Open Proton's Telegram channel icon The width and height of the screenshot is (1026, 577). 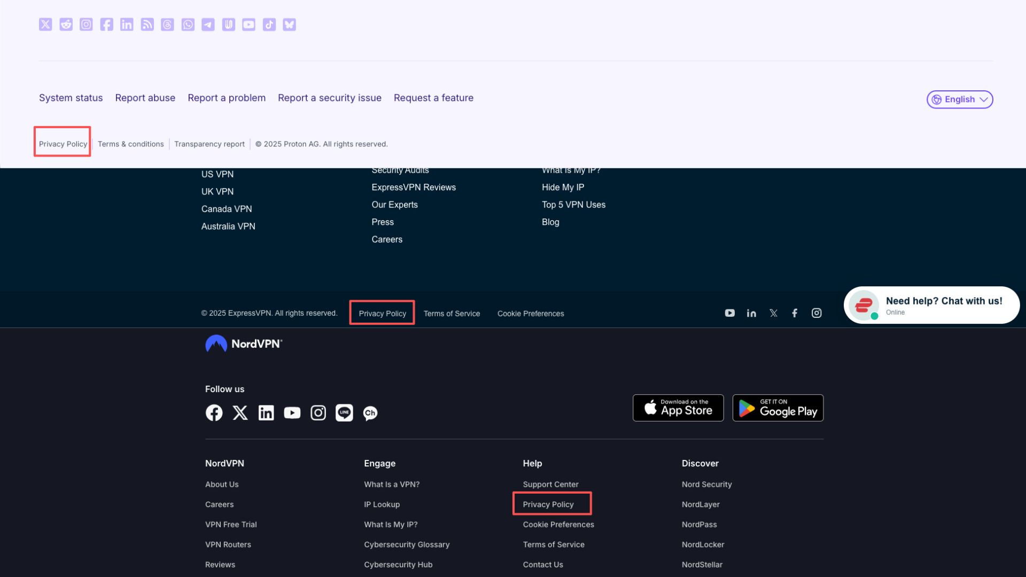click(x=208, y=25)
